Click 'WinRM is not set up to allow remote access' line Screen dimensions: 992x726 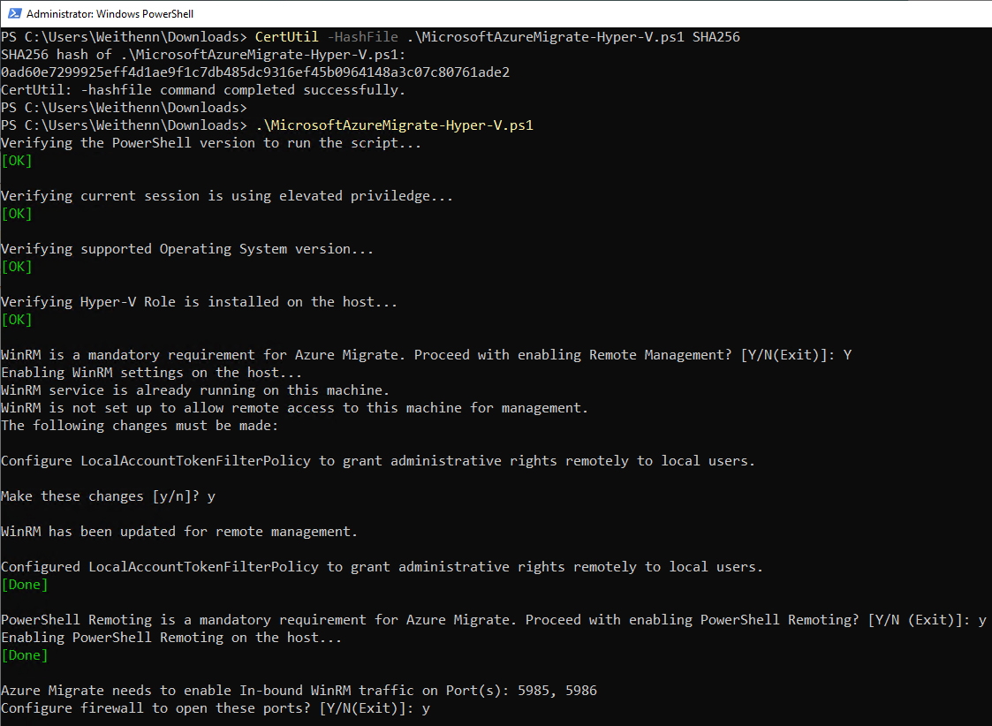(x=295, y=408)
